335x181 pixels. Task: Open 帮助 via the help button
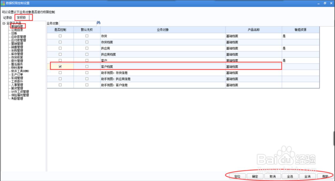[x=325, y=176]
